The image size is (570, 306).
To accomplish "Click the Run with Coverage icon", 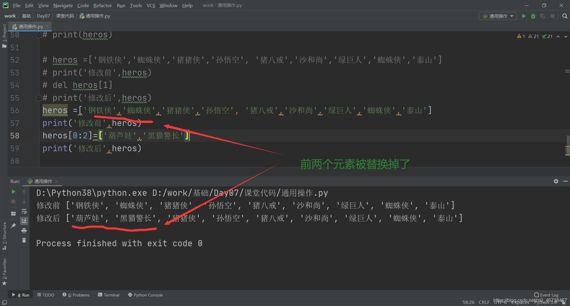I will 543,16.
